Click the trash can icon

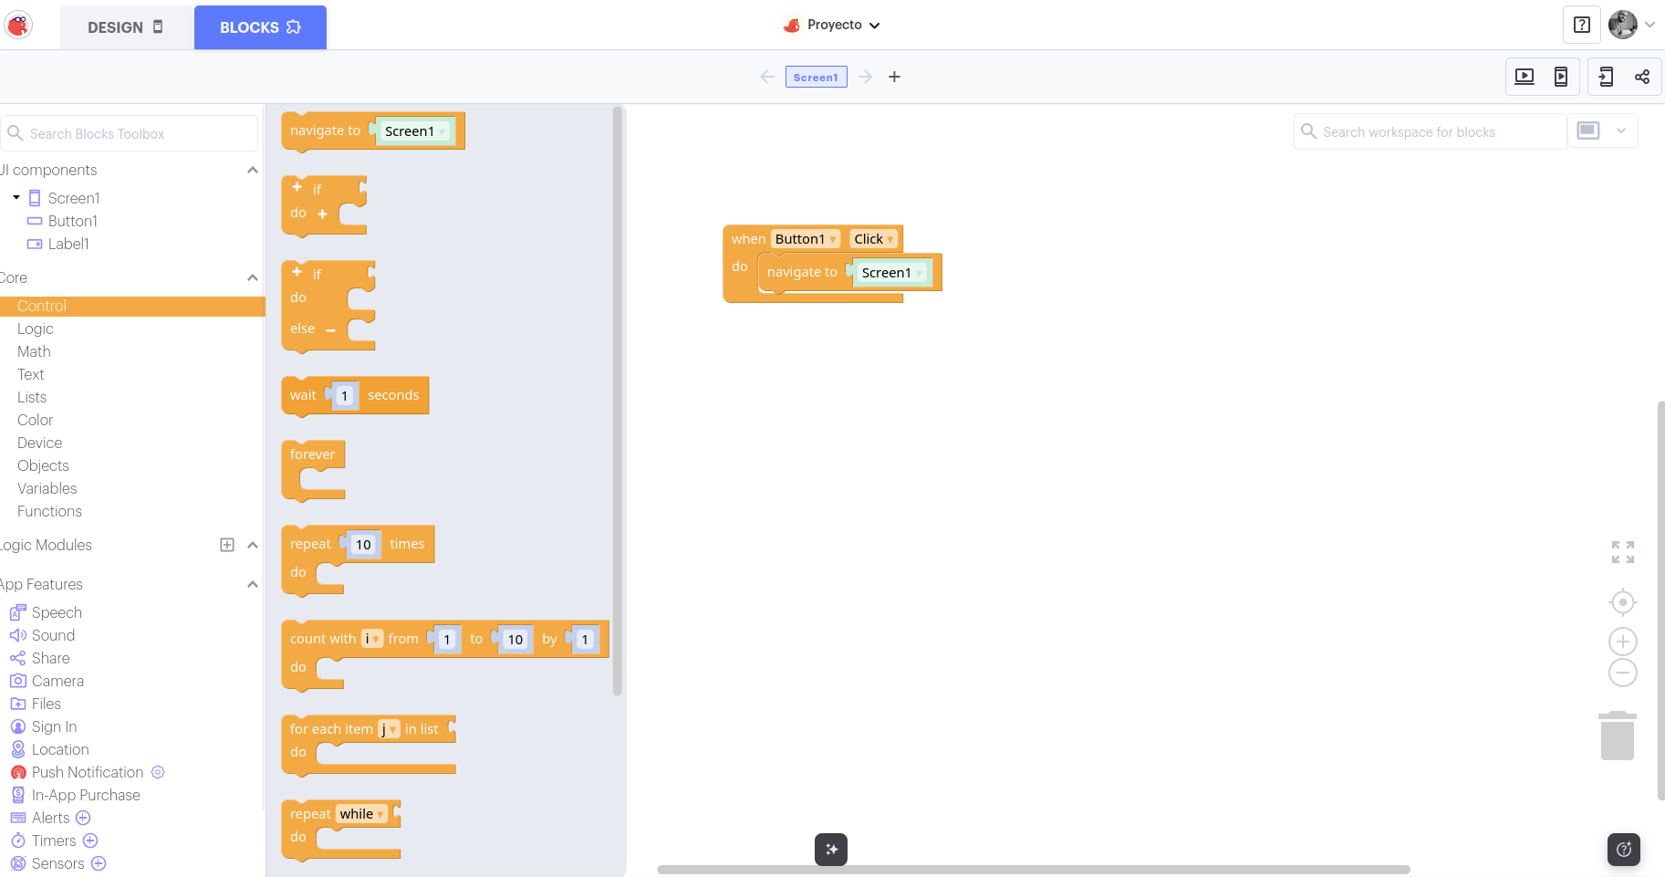click(x=1618, y=736)
